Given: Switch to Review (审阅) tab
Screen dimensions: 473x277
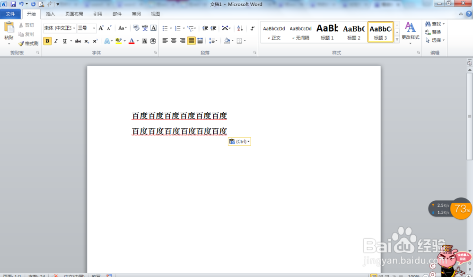Looking at the screenshot, I should pyautogui.click(x=136, y=14).
